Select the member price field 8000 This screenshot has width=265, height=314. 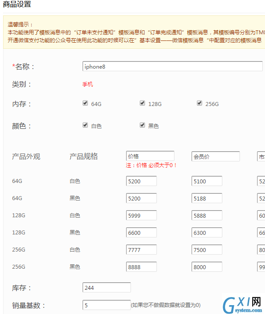coord(207,267)
